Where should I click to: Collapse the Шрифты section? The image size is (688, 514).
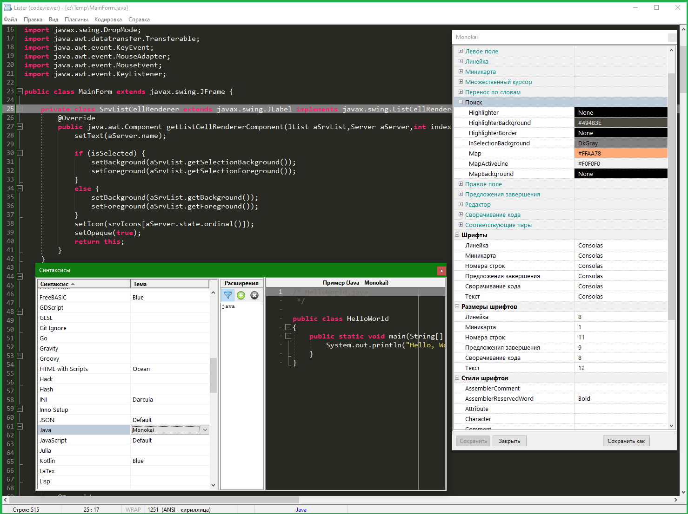pyautogui.click(x=457, y=235)
